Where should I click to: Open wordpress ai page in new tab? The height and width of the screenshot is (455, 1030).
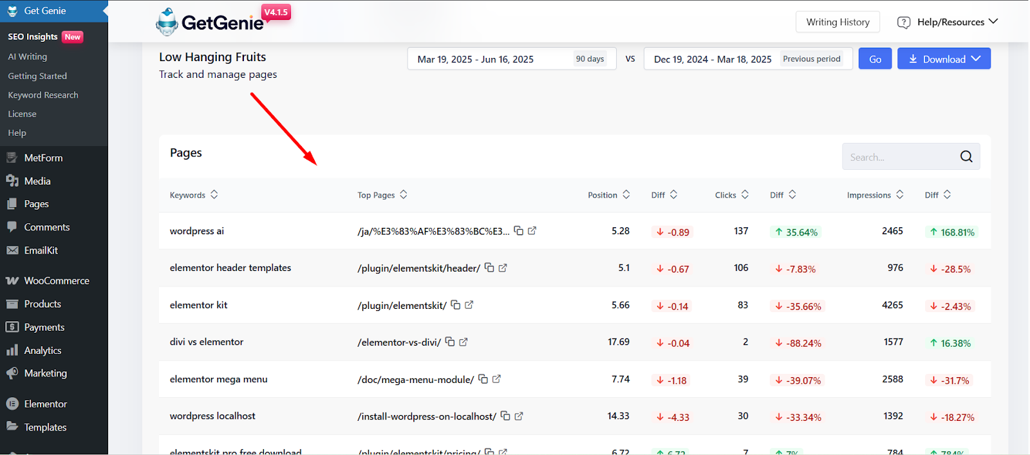point(532,230)
